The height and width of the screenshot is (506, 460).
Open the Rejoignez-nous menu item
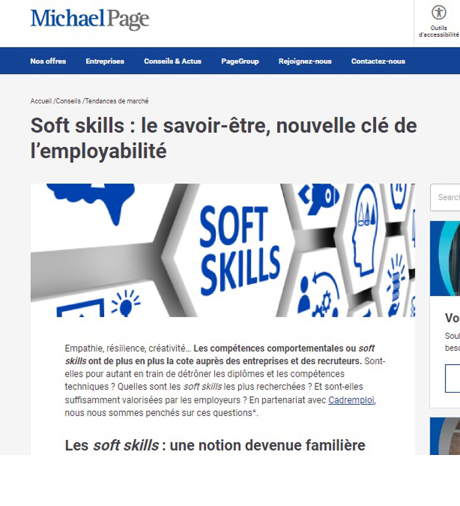(305, 61)
